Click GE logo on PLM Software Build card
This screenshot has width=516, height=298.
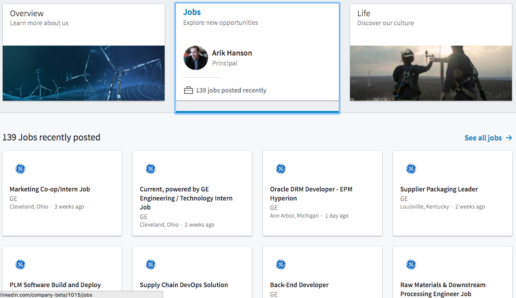point(20,265)
